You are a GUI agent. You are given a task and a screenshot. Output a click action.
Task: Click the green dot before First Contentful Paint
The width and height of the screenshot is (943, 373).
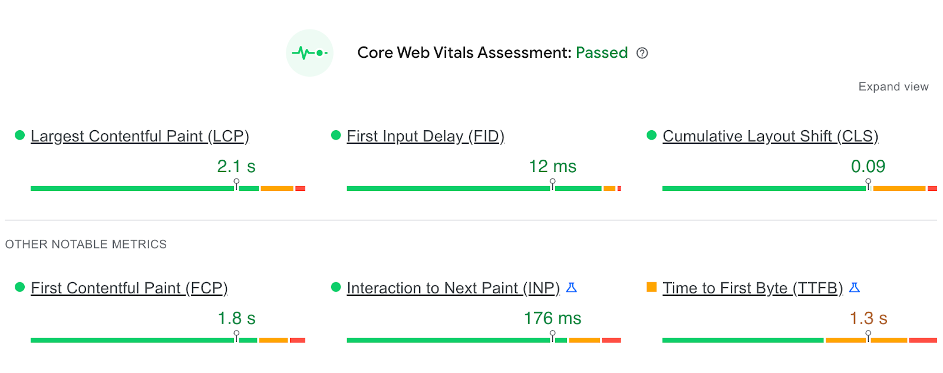click(x=19, y=288)
